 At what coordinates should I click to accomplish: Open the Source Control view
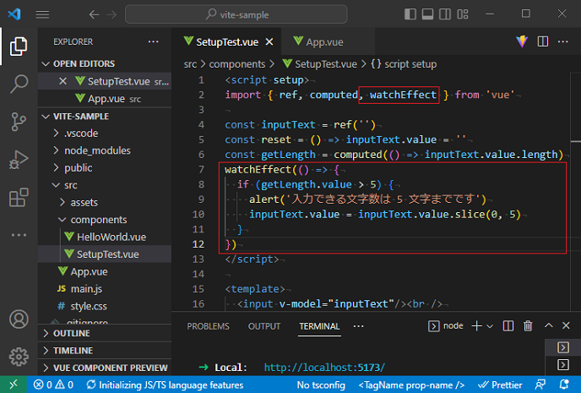tap(19, 122)
